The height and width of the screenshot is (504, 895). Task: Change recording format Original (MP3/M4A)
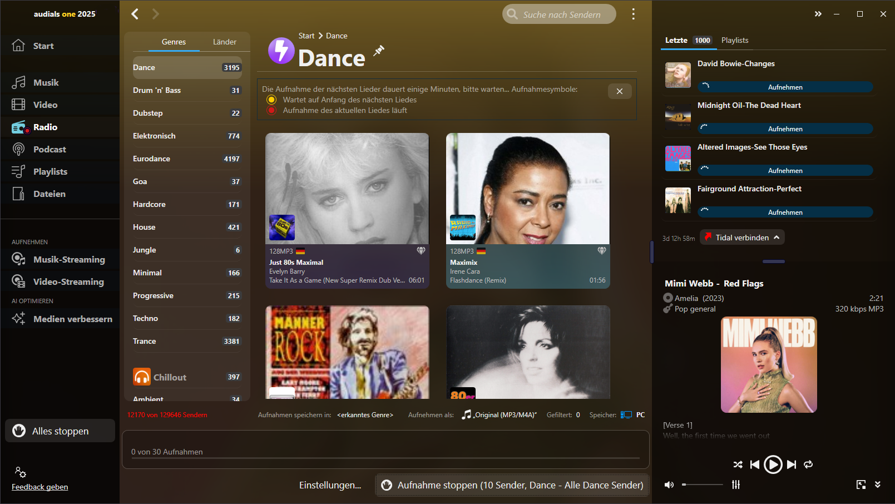point(499,415)
